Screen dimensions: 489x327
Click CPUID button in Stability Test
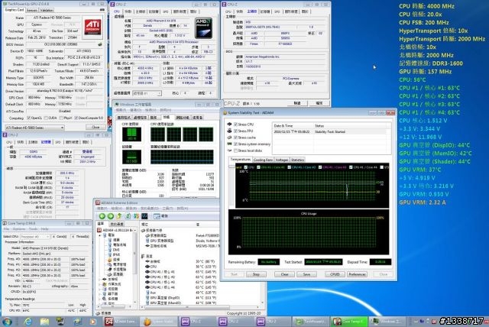tap(335, 274)
